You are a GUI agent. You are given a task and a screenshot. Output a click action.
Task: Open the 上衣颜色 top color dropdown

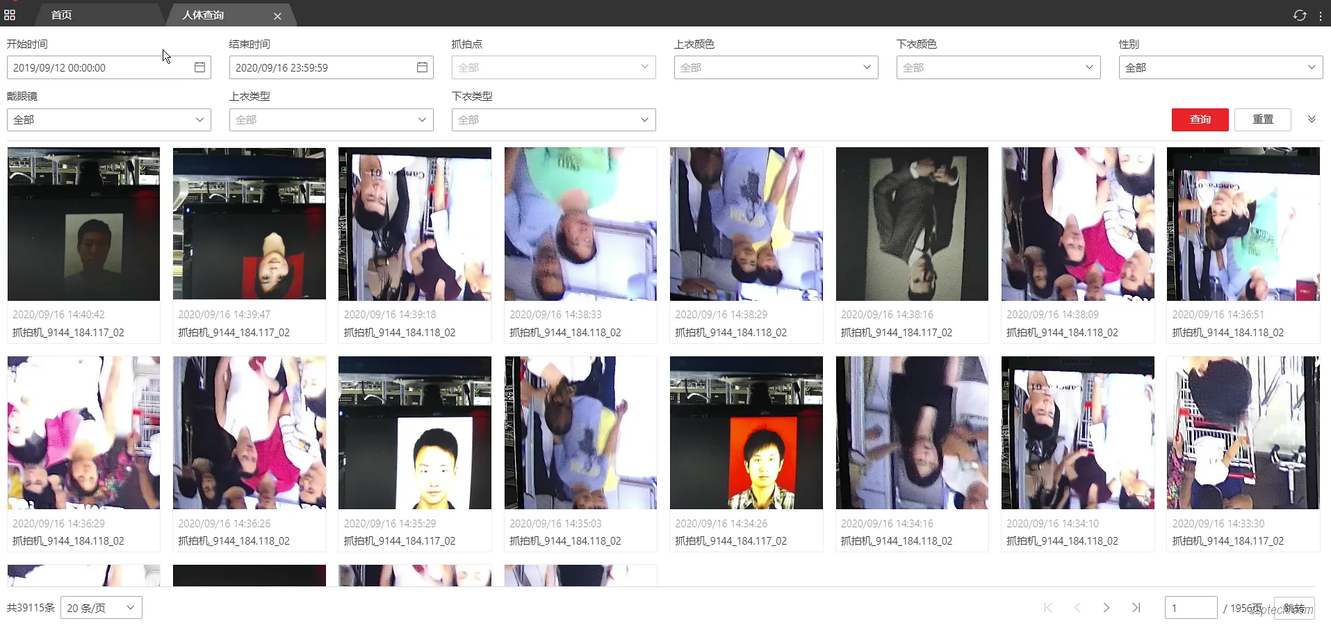coord(776,67)
